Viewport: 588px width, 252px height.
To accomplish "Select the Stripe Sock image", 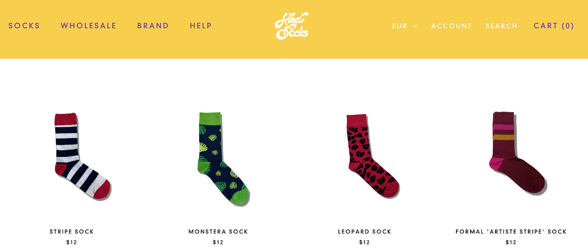I will pyautogui.click(x=82, y=156).
